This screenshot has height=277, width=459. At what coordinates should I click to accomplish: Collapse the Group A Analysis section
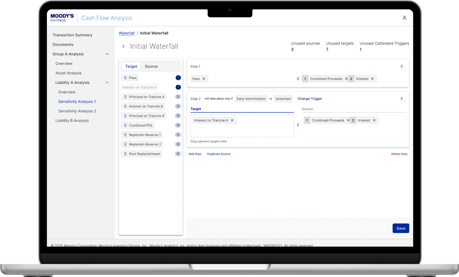coord(107,54)
